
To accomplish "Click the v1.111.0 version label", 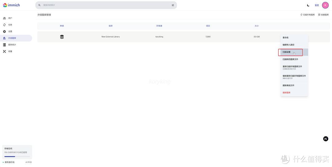I will pos(28,162).
